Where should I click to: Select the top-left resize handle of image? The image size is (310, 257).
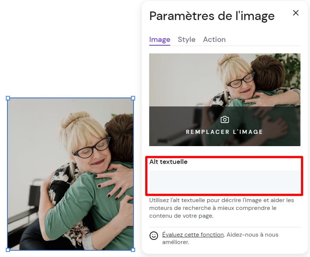pyautogui.click(x=8, y=98)
